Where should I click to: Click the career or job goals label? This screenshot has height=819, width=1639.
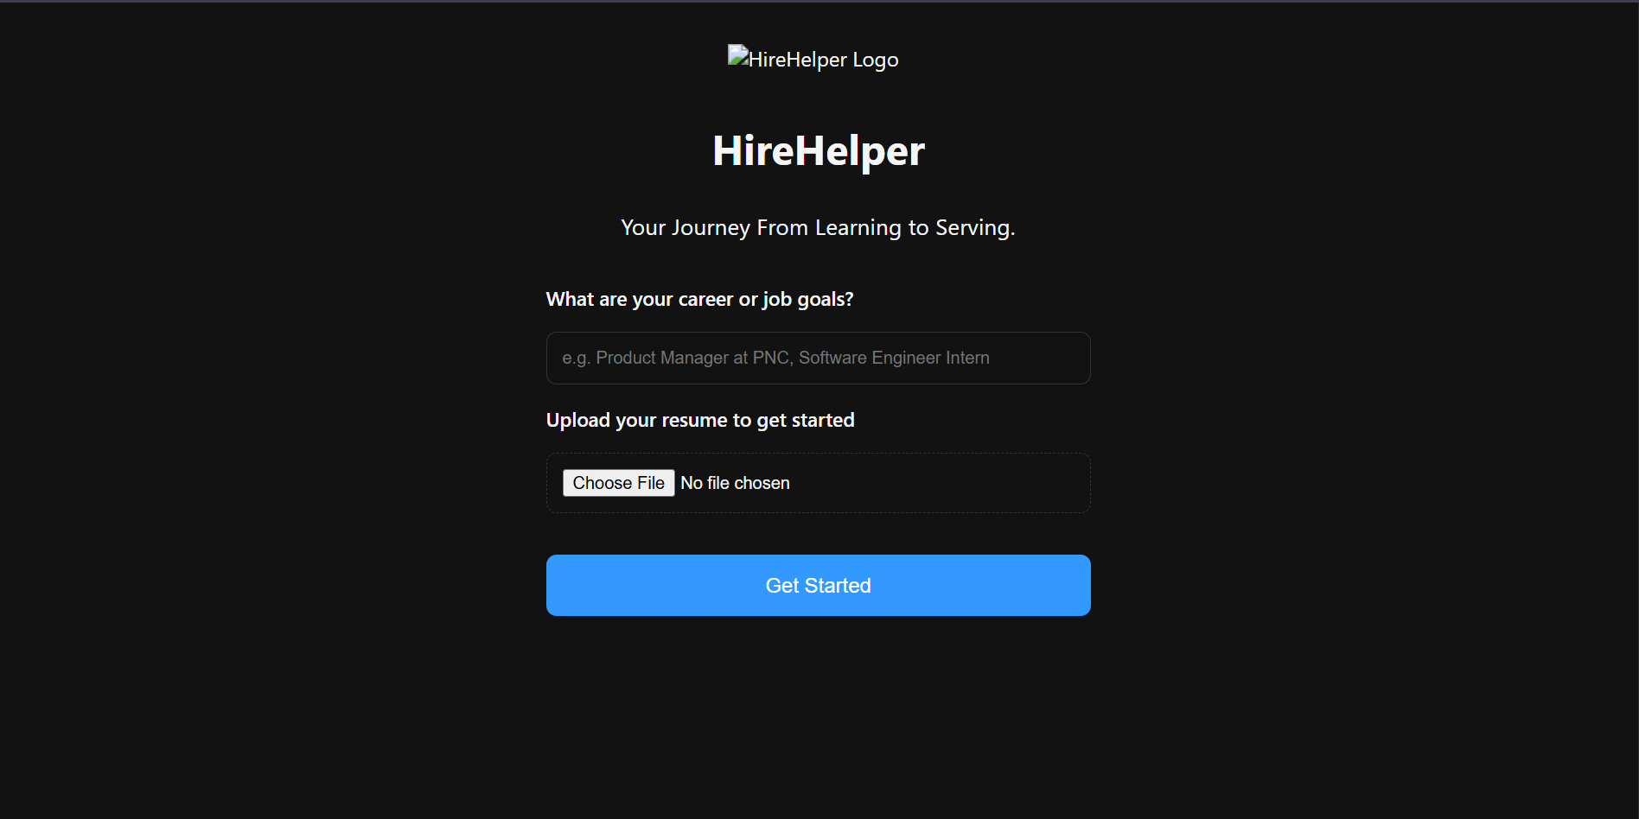click(699, 300)
